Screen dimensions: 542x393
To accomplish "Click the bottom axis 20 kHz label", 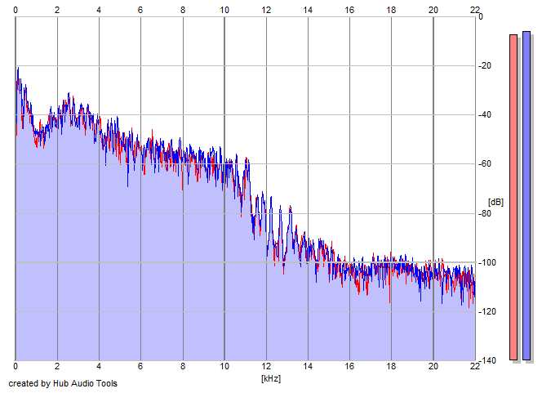I will (433, 366).
